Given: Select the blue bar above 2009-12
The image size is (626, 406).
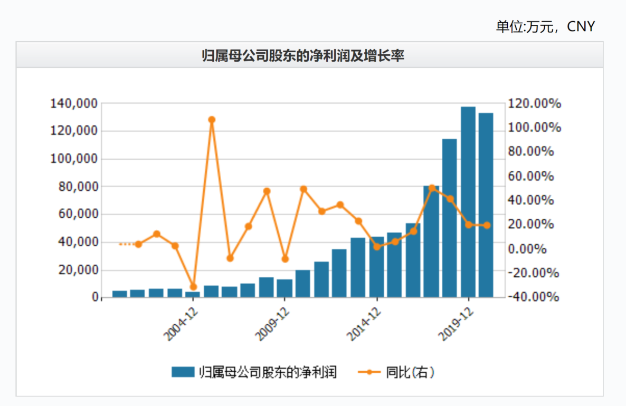Looking at the screenshot, I should click(284, 288).
